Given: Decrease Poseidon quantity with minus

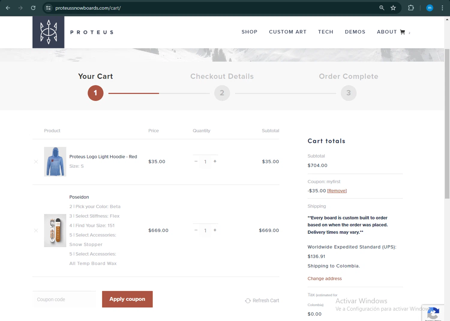Looking at the screenshot, I should pos(196,230).
